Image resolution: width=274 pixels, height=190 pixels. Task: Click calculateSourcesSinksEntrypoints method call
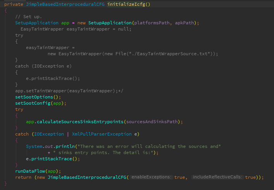pos(80,122)
